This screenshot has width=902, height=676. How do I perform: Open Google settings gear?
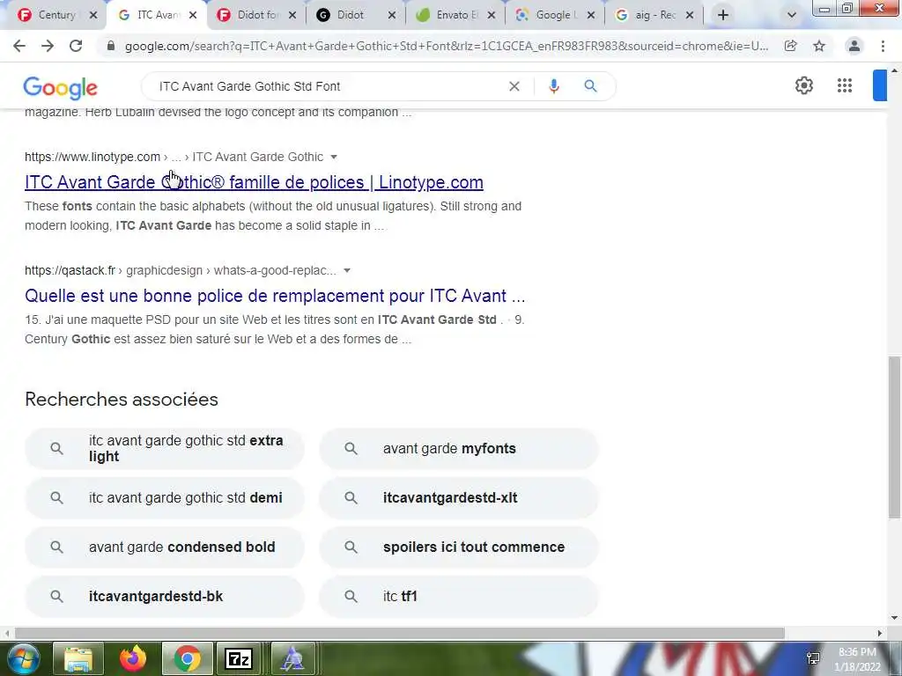[803, 85]
